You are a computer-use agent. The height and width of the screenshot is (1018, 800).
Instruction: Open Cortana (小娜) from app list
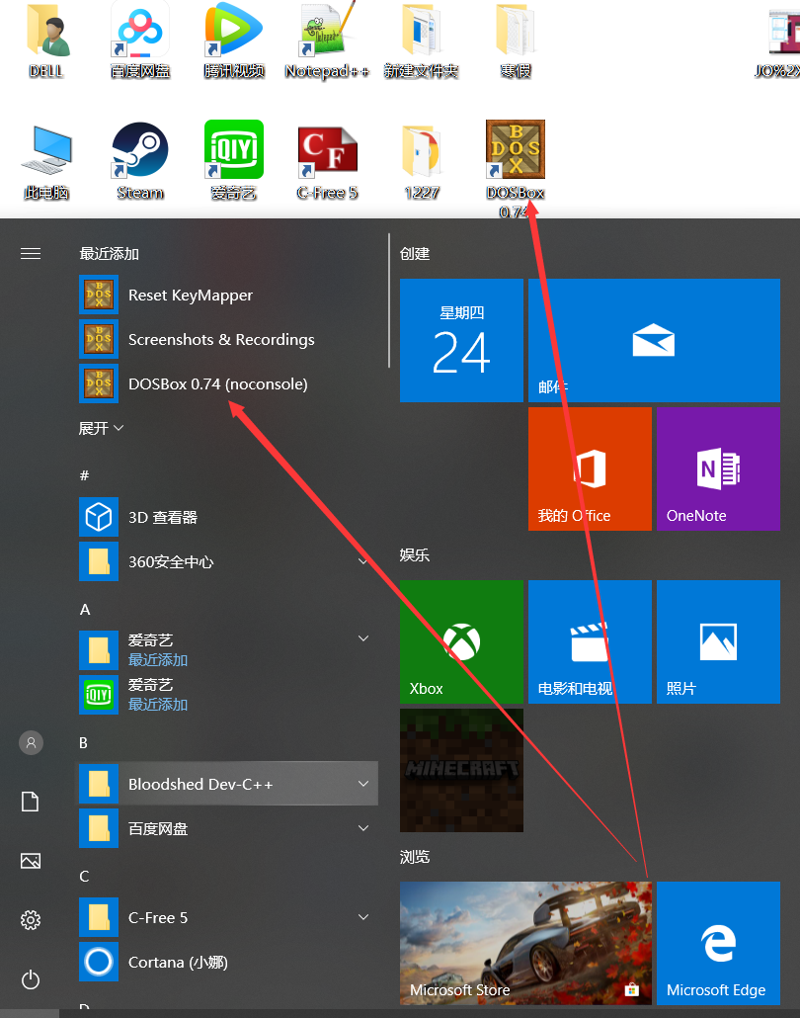[228, 962]
